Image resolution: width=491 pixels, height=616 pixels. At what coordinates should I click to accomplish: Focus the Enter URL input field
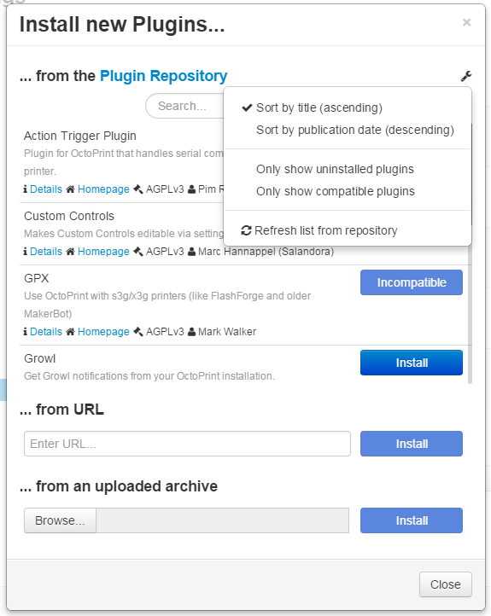pyautogui.click(x=187, y=444)
